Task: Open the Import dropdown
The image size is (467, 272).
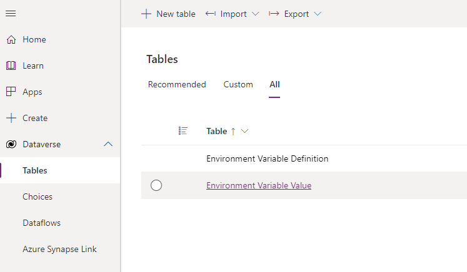Action: pos(233,14)
